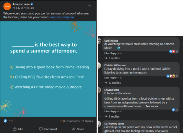Expand 8 replies under Kari Kristina
This screenshot has height=133, width=184.
(x=112, y=58)
